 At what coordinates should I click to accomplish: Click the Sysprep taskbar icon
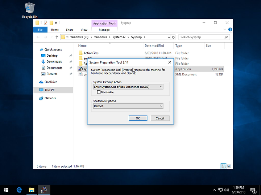[44, 190]
